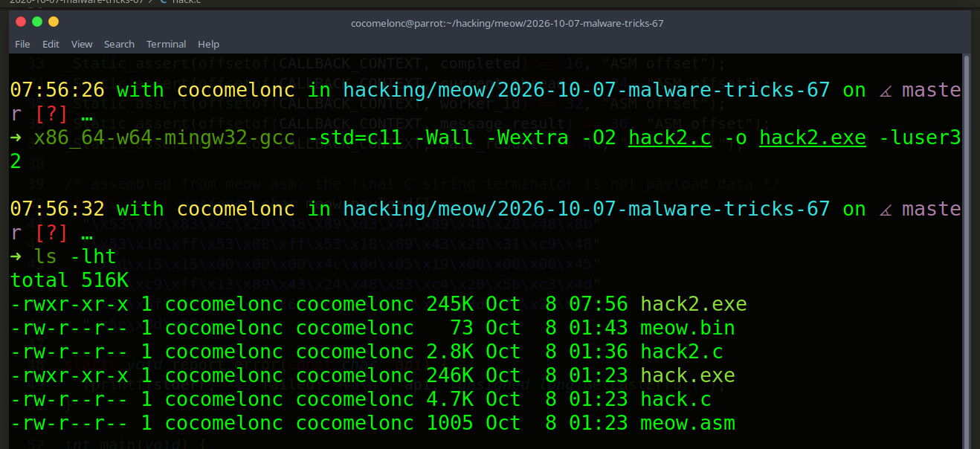
Task: Open the View menu
Action: [x=82, y=44]
